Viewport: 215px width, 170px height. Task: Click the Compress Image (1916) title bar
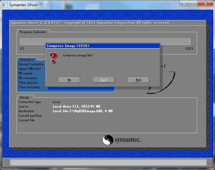click(103, 46)
